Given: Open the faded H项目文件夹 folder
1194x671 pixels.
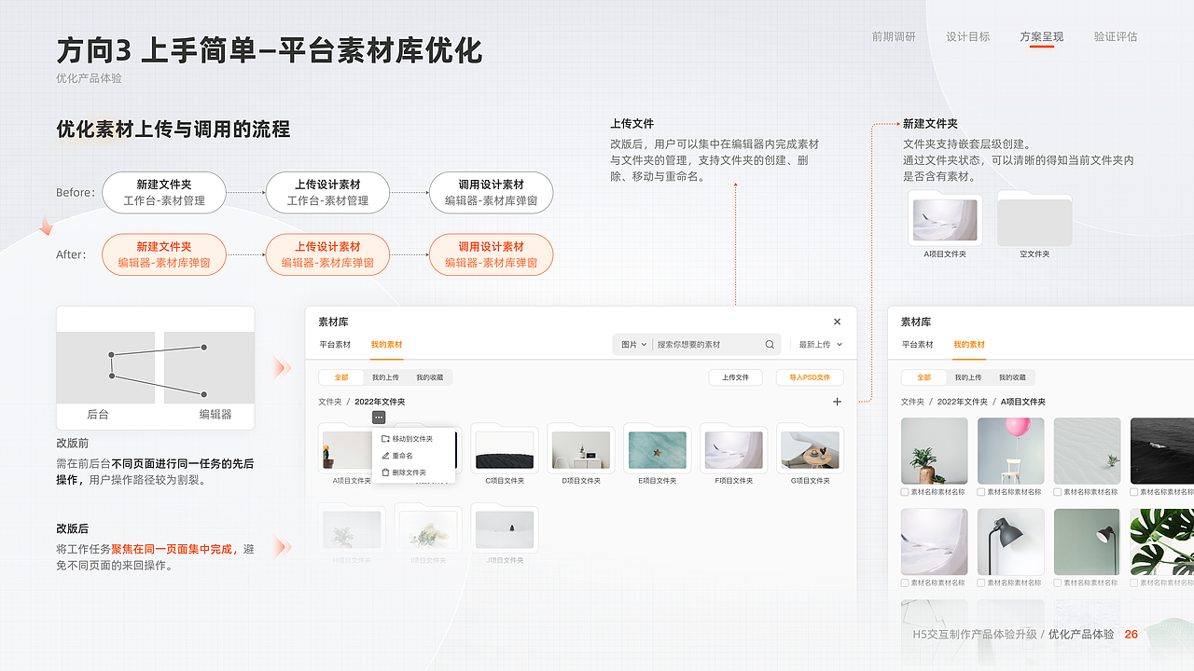Looking at the screenshot, I should pos(352,528).
